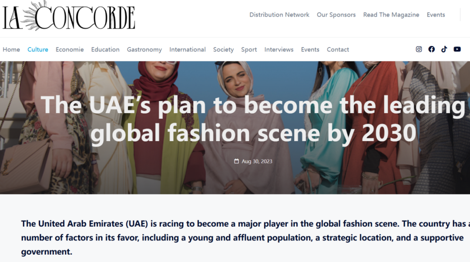Select the Society menu item

(223, 50)
